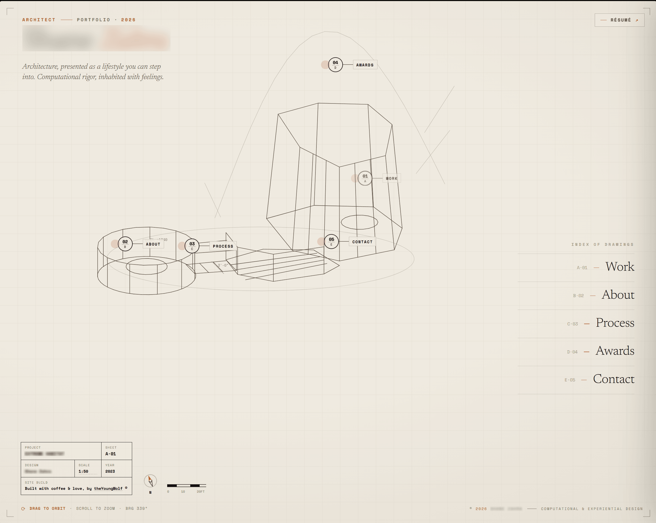Open Work in the Index of Drawings
The width and height of the screenshot is (656, 523).
[x=576, y=267]
